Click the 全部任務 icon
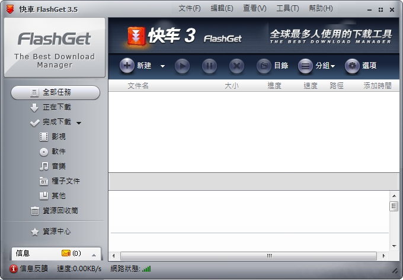The width and height of the screenshot is (403, 280). [x=34, y=93]
